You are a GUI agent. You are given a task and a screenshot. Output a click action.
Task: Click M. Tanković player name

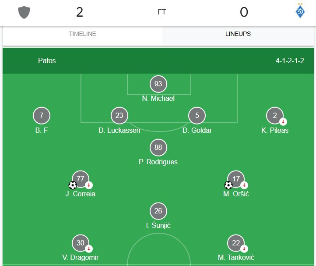(x=236, y=257)
